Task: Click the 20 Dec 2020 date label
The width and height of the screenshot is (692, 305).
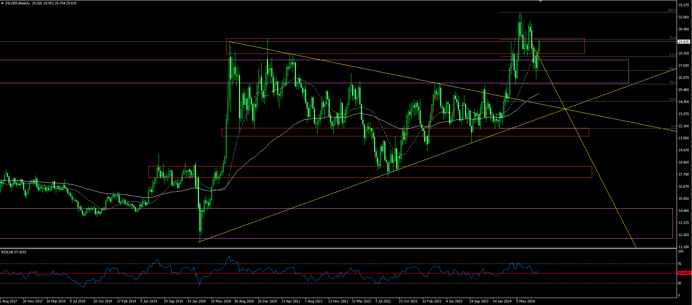Action: tap(267, 301)
